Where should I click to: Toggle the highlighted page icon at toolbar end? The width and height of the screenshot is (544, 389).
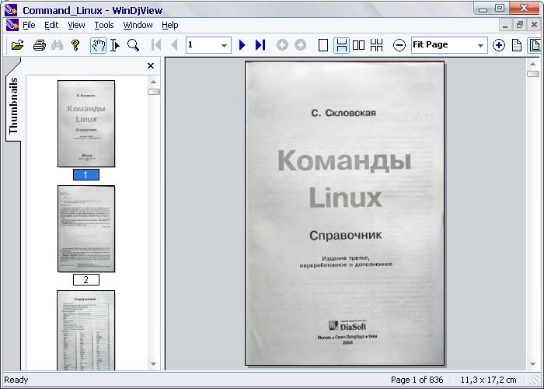click(535, 45)
